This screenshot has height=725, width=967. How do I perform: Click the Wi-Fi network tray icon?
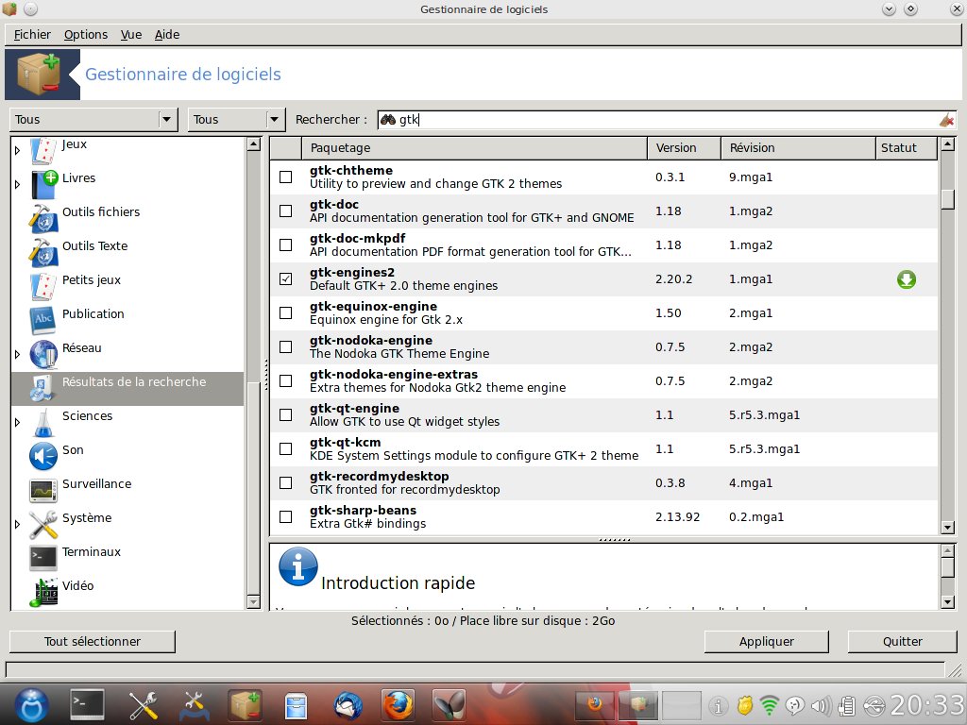click(x=769, y=704)
